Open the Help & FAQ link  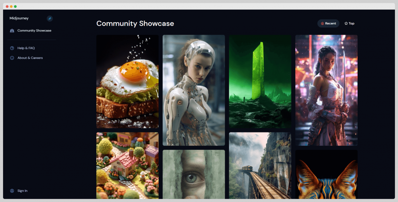[26, 48]
